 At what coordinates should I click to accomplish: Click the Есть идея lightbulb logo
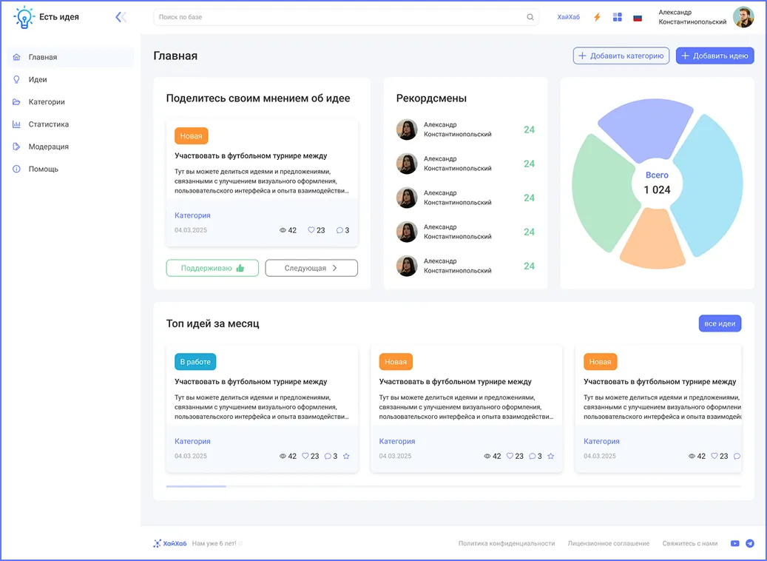pyautogui.click(x=24, y=17)
